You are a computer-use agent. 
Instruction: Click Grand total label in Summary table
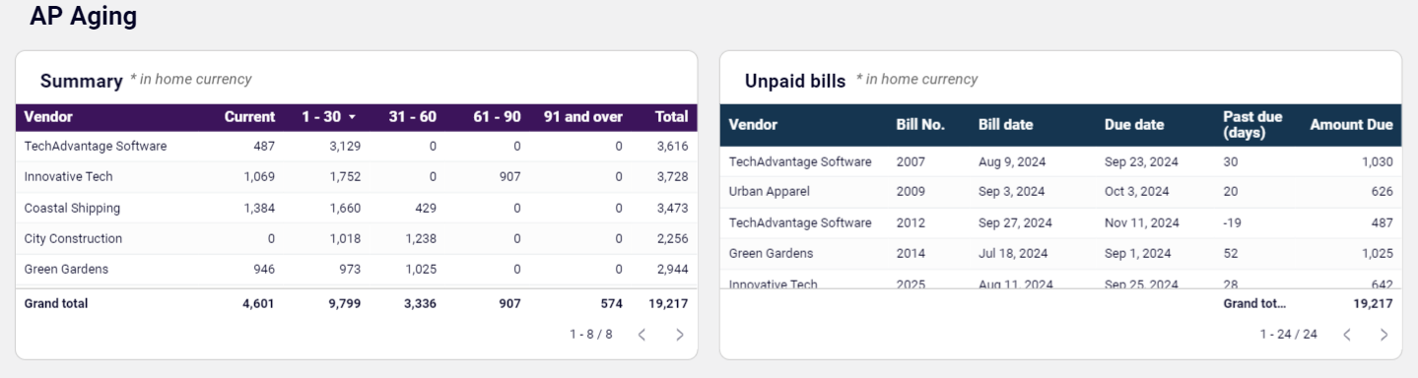55,304
